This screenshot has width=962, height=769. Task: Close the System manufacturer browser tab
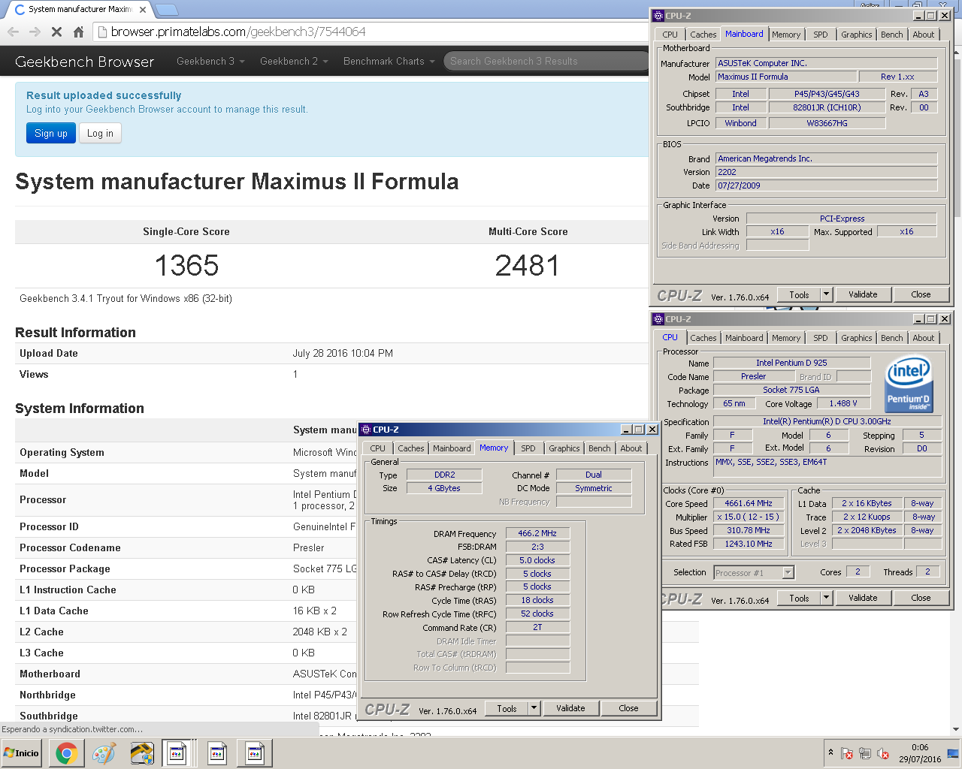pyautogui.click(x=143, y=10)
